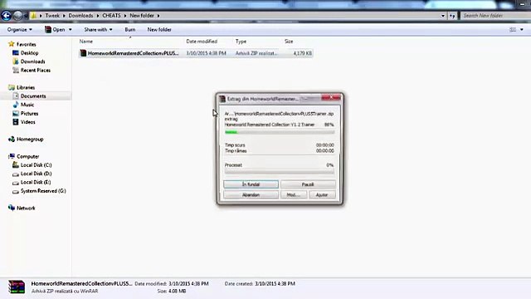The width and height of the screenshot is (531, 299).
Task: Click the Procesat total progress bar
Action: pos(280,172)
